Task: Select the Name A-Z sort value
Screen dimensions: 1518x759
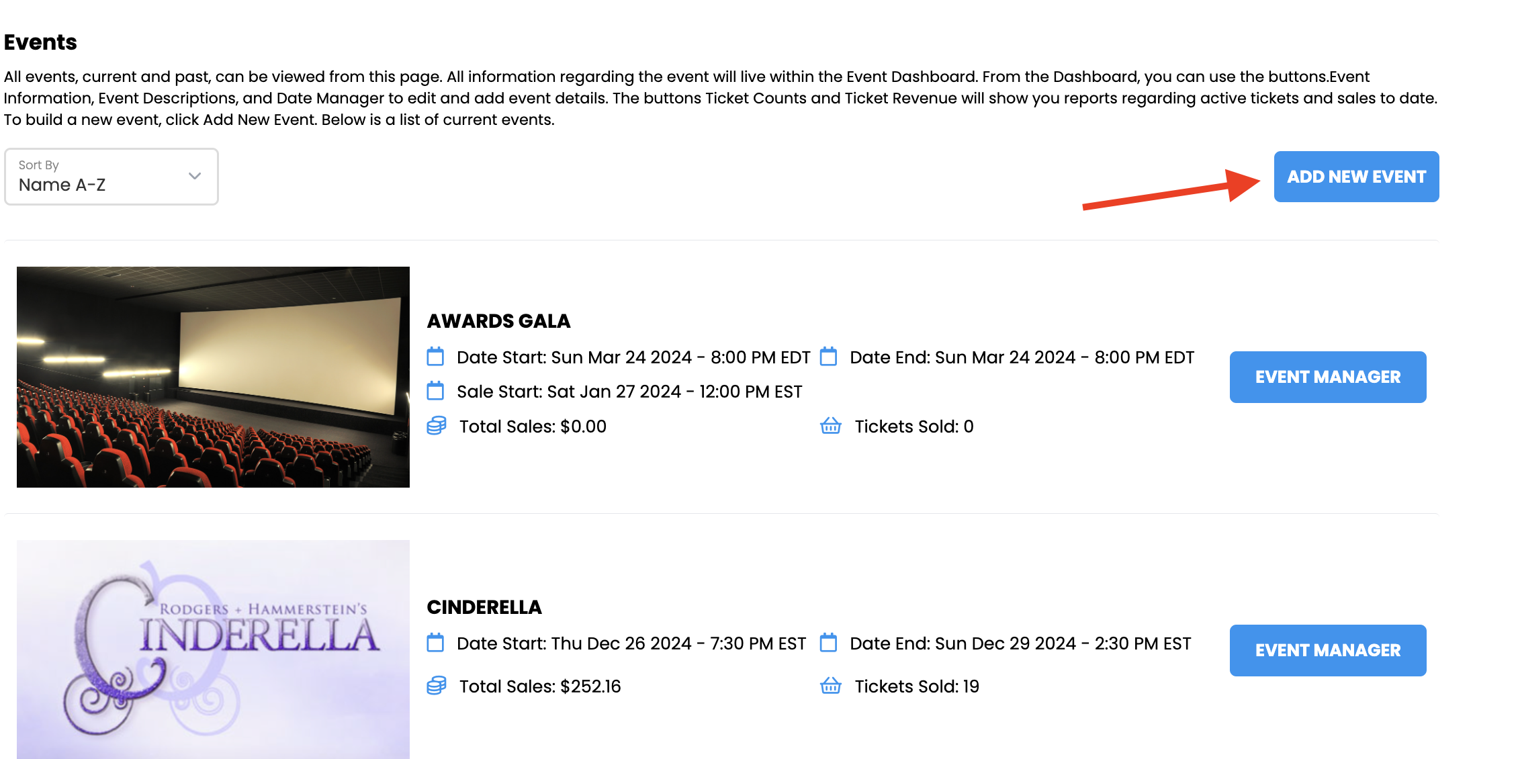Action: tap(62, 185)
